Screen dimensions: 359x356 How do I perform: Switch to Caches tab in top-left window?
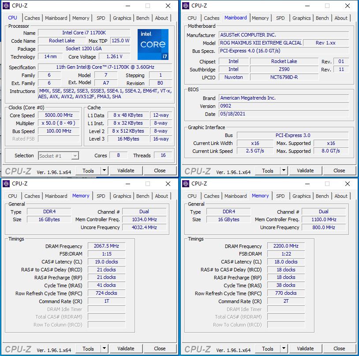[32, 18]
